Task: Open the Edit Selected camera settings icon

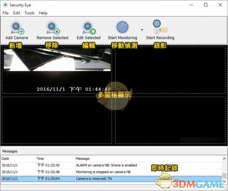Action: pos(89,27)
